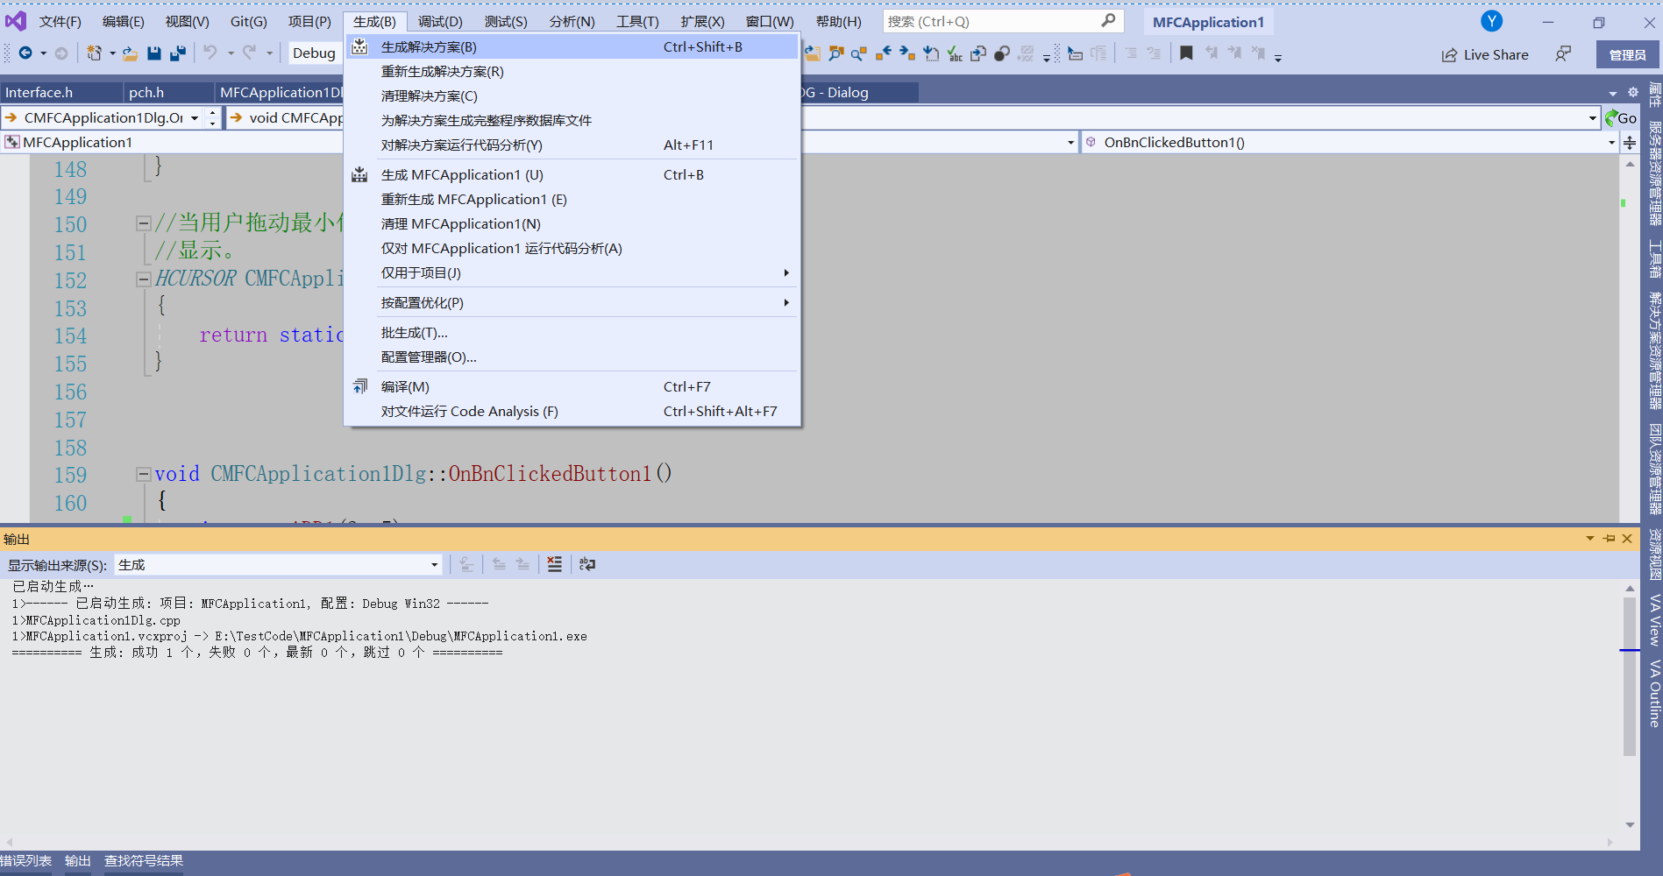The height and width of the screenshot is (876, 1663).
Task: Click the VA spell check abc icon
Action: click(955, 54)
